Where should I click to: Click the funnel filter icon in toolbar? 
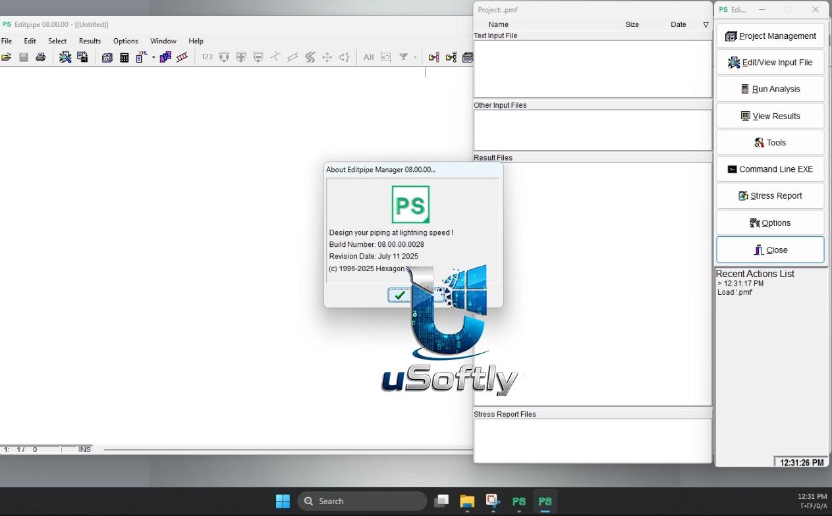click(403, 57)
